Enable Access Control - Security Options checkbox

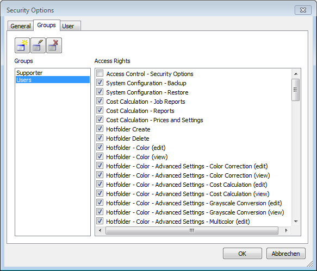(100, 73)
